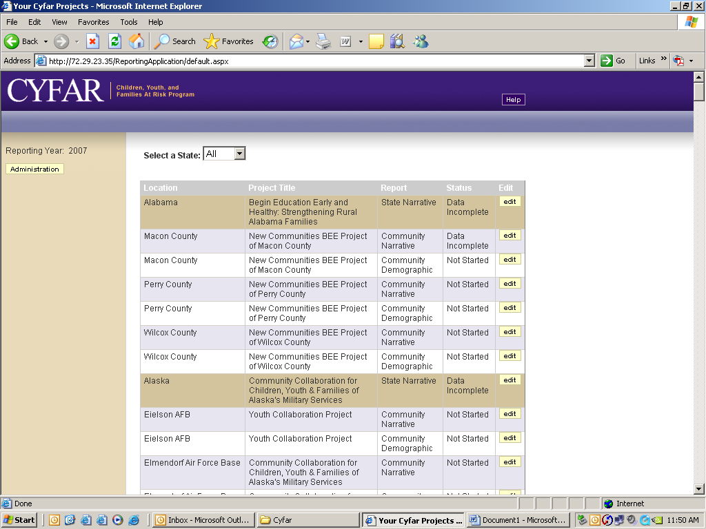Edit the Alabama State Narrative report
Viewport: 706px width, 529px height.
coord(510,202)
